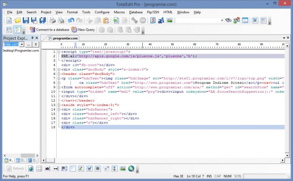Create a New Query

(83, 30)
